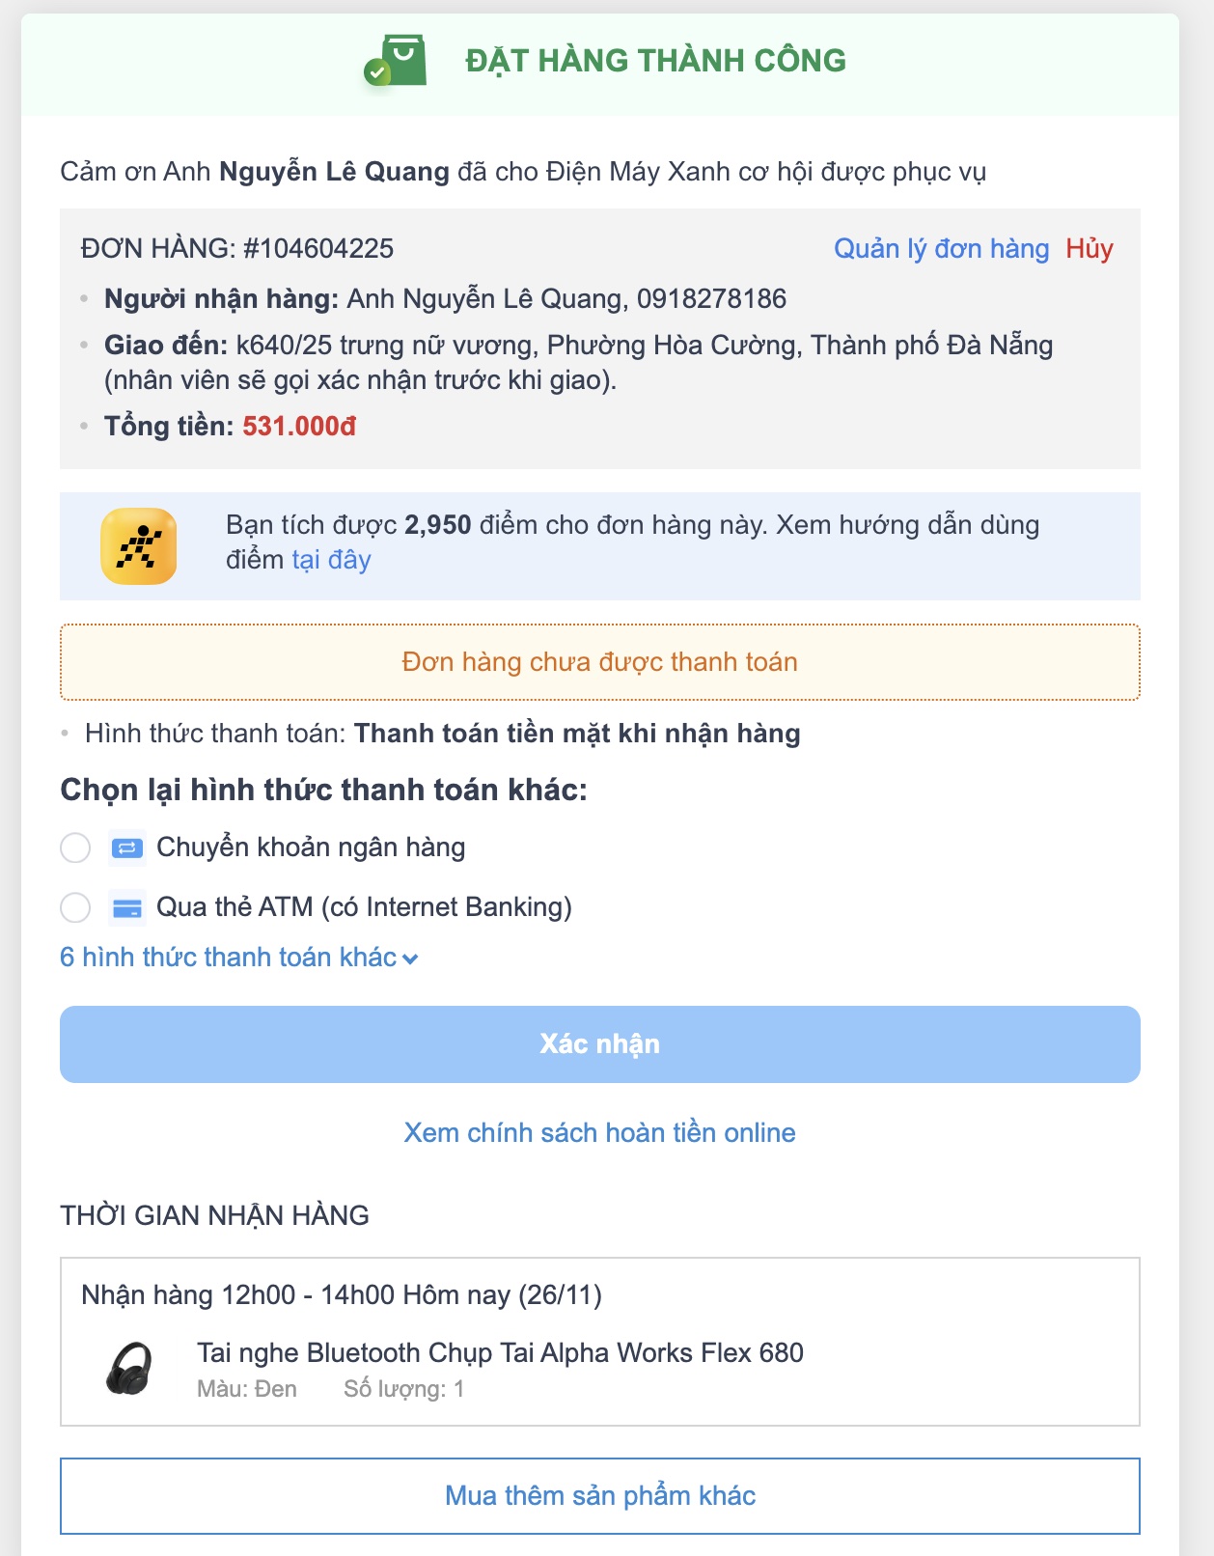Click the Alpha Works Flex 680 product name
The image size is (1214, 1556).
click(x=500, y=1353)
